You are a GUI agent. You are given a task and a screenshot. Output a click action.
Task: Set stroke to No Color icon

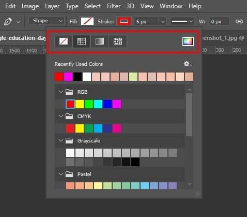click(64, 41)
